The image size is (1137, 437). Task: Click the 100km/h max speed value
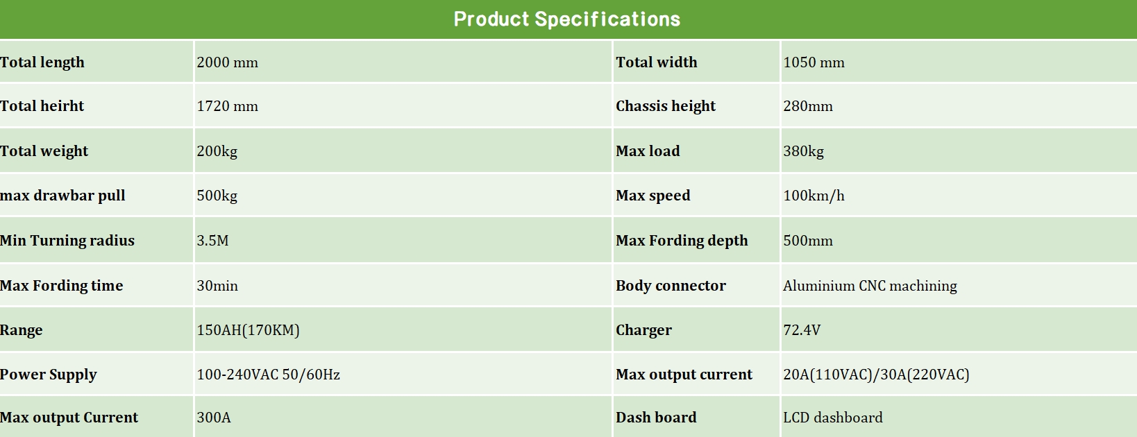[x=814, y=196]
